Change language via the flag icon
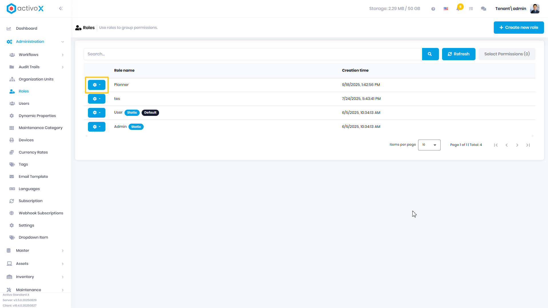548x308 pixels. [x=446, y=9]
